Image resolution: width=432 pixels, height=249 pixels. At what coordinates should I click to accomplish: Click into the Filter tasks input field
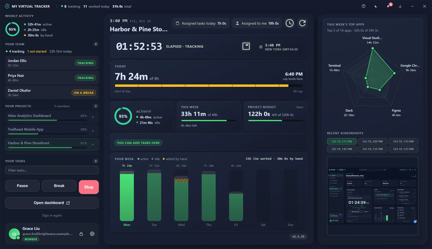pyautogui.click(x=52, y=170)
